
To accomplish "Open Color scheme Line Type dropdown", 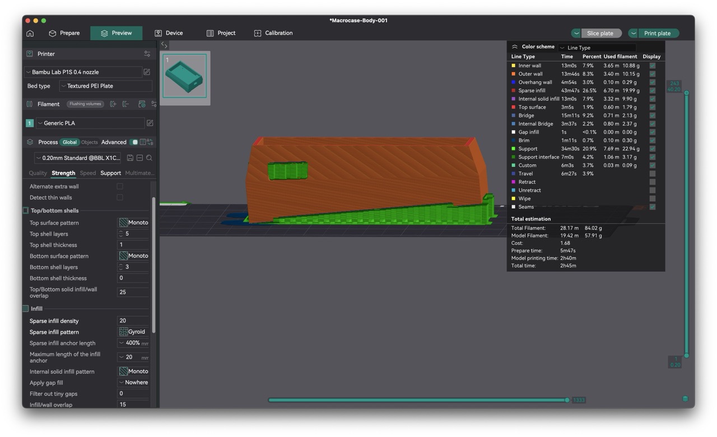I will click(597, 48).
